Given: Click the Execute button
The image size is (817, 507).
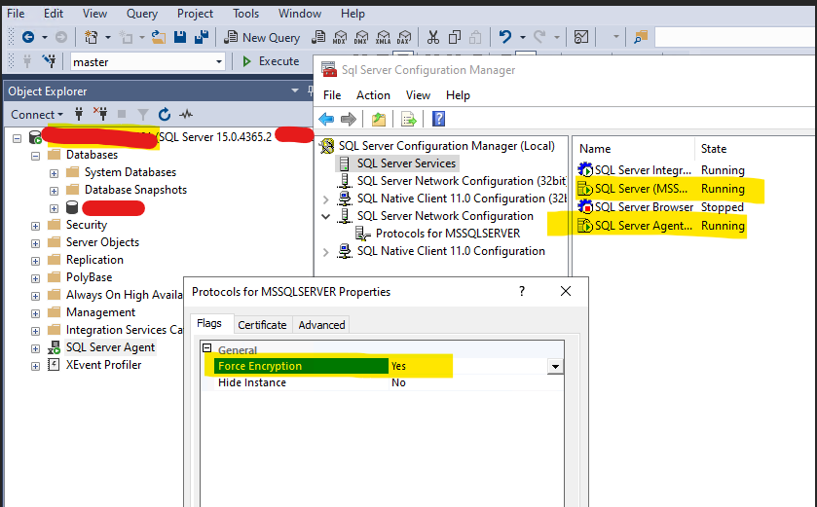Looking at the screenshot, I should [x=271, y=61].
